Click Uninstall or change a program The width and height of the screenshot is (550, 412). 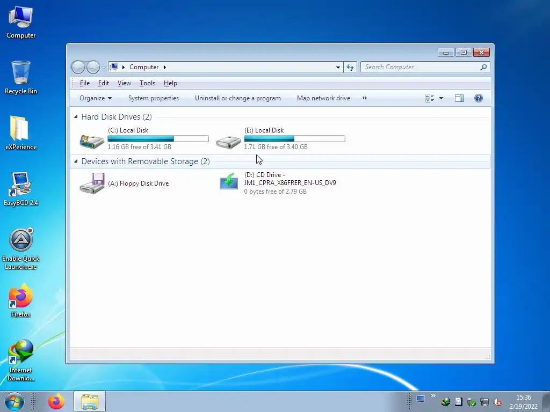coord(238,98)
